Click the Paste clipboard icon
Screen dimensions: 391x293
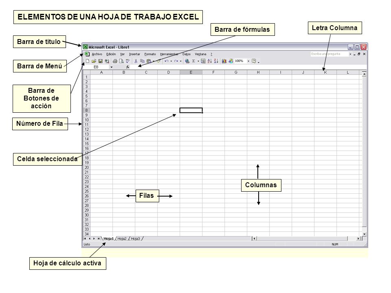click(x=149, y=61)
